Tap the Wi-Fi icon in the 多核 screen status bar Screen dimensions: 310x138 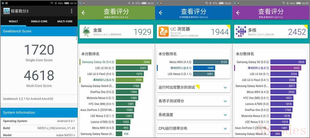(284, 3)
